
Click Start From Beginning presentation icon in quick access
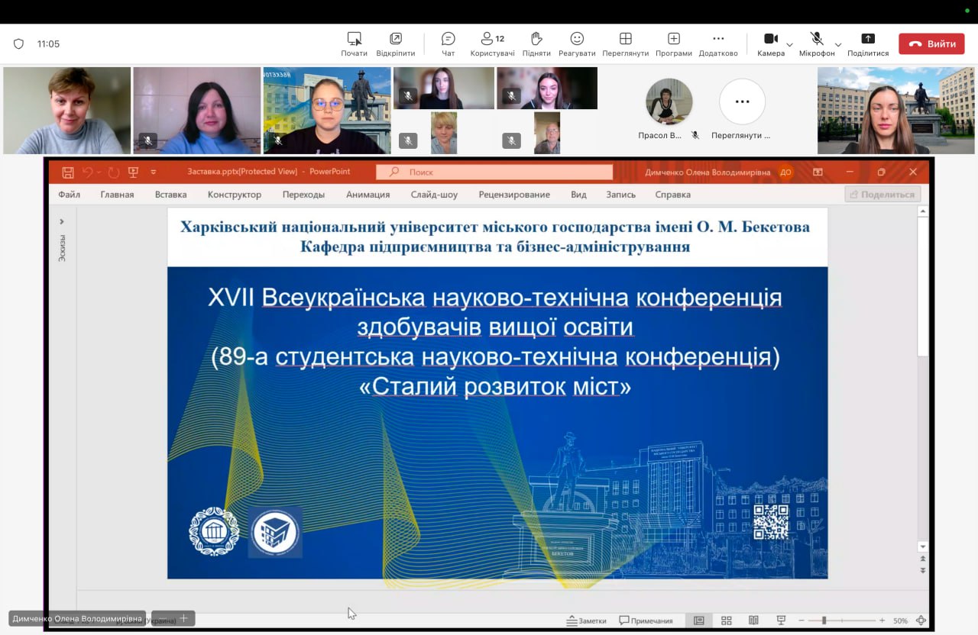(133, 172)
